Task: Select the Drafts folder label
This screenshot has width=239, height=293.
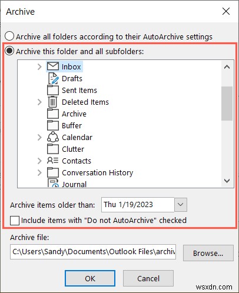Action: point(72,78)
